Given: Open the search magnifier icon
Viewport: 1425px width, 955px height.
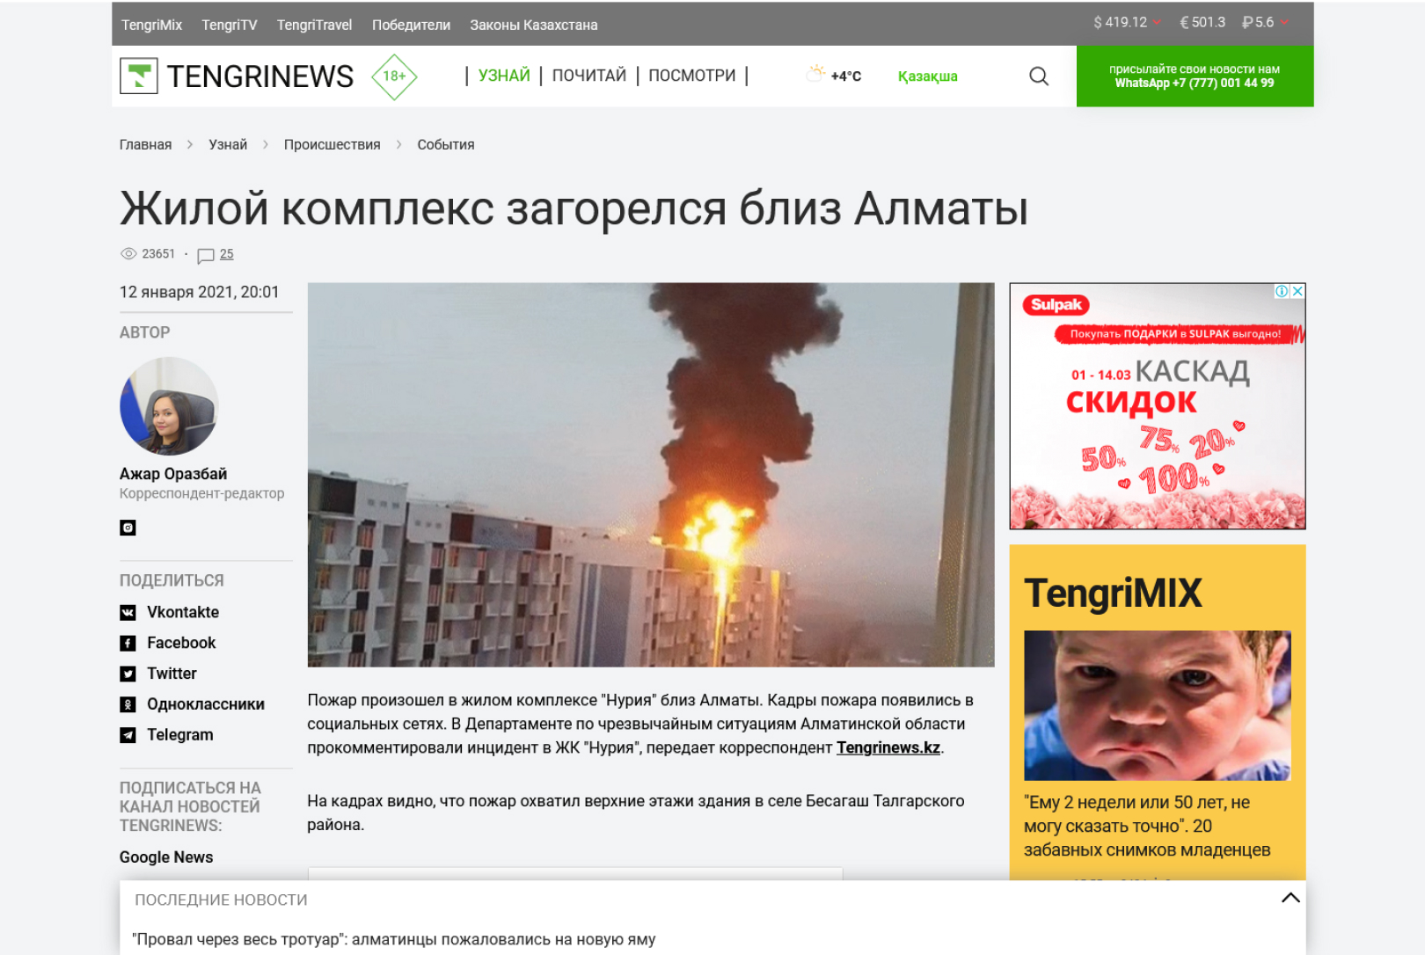Looking at the screenshot, I should [1038, 77].
